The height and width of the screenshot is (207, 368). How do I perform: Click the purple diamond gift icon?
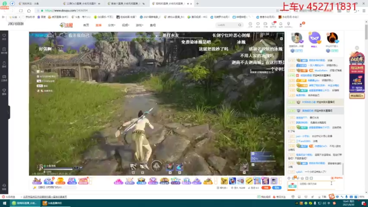point(153,181)
